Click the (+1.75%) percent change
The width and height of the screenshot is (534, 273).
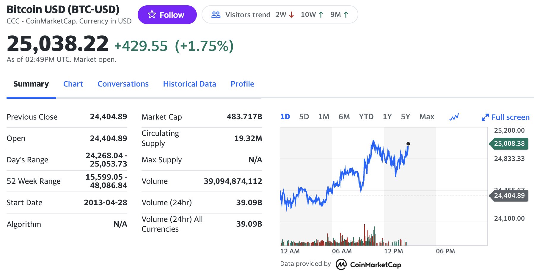[x=204, y=46]
